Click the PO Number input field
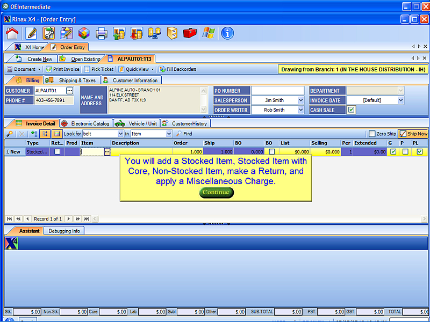The width and height of the screenshot is (430, 322). pyautogui.click(x=277, y=91)
